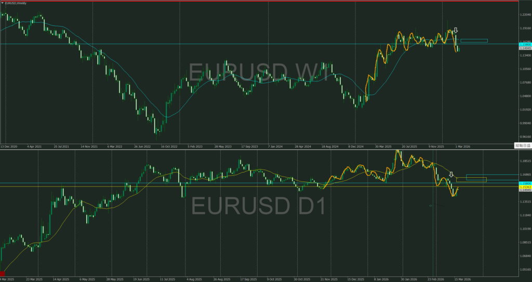
Task: Click the yellow 1.15363 price label on daily chart
Action: click(524, 187)
